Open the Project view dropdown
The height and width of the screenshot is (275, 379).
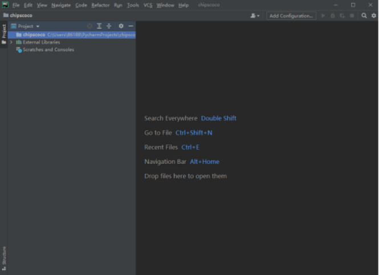tap(25, 26)
